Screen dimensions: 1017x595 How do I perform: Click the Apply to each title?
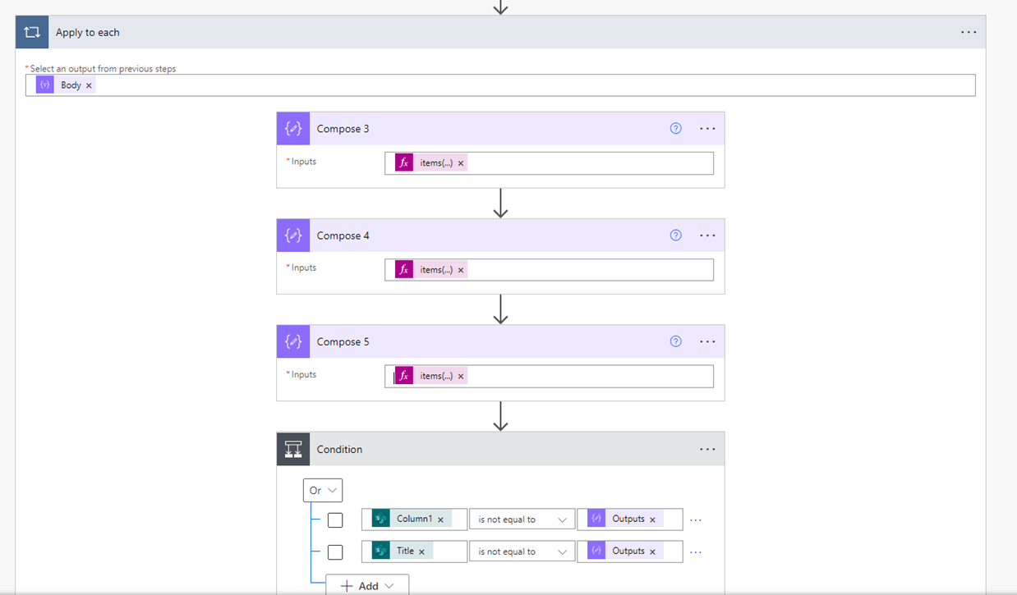pyautogui.click(x=87, y=32)
